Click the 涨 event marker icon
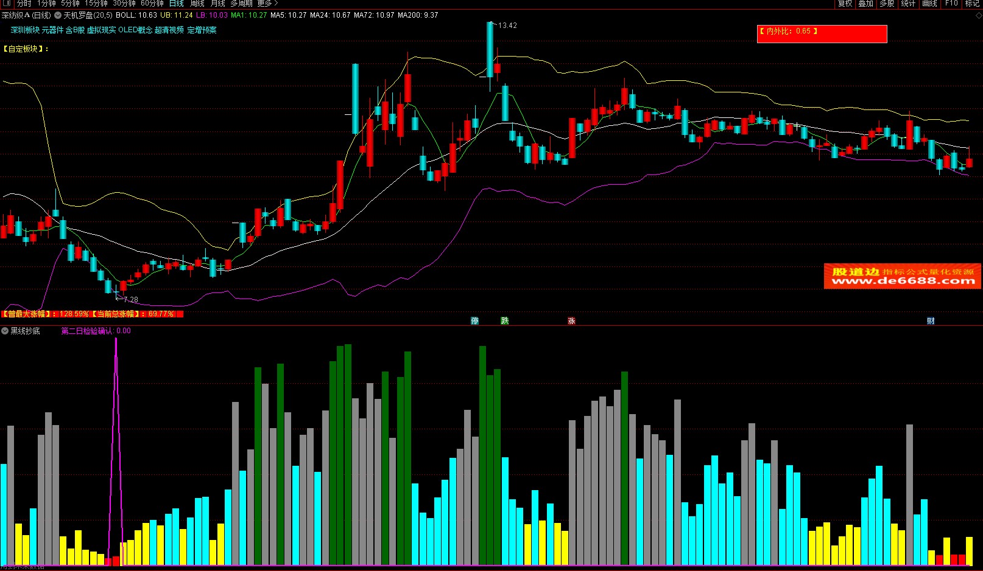The image size is (983, 571). click(x=571, y=321)
